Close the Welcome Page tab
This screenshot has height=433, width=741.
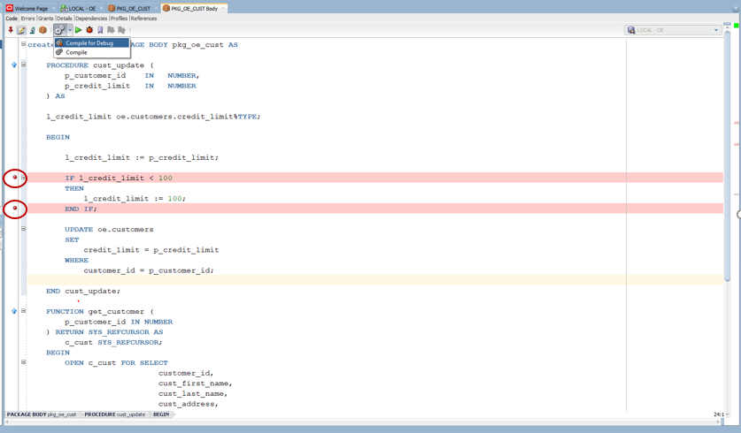coord(53,9)
